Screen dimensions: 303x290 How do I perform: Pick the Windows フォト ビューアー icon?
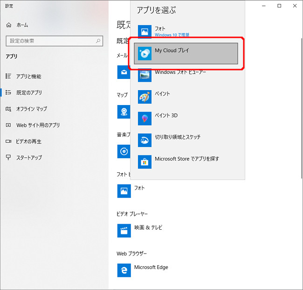coord(145,76)
